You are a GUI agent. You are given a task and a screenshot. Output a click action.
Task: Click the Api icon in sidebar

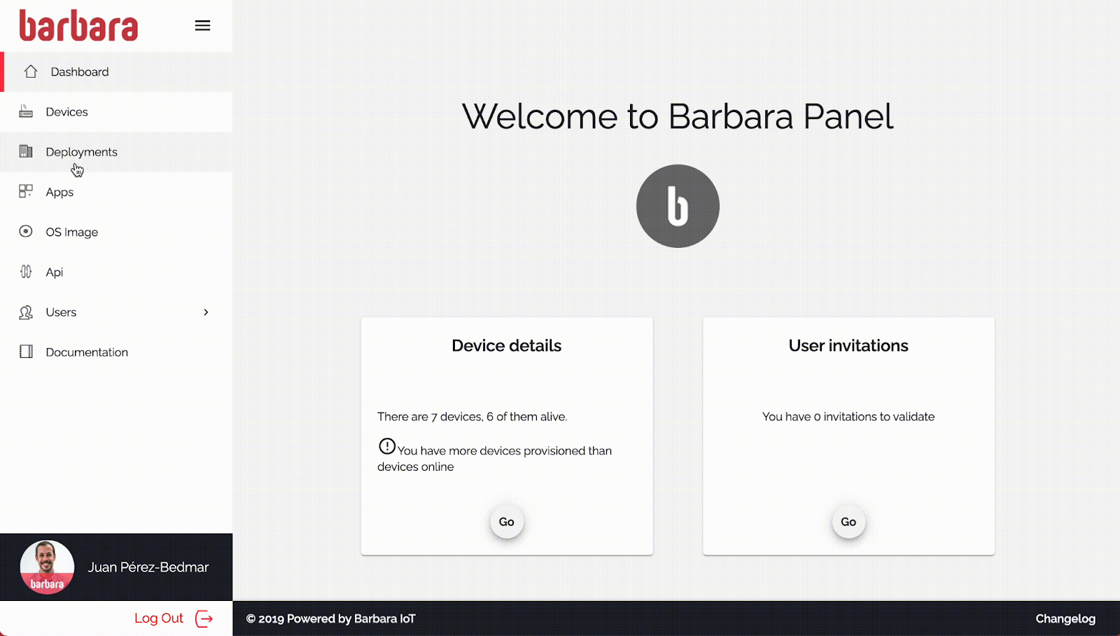pyautogui.click(x=26, y=272)
